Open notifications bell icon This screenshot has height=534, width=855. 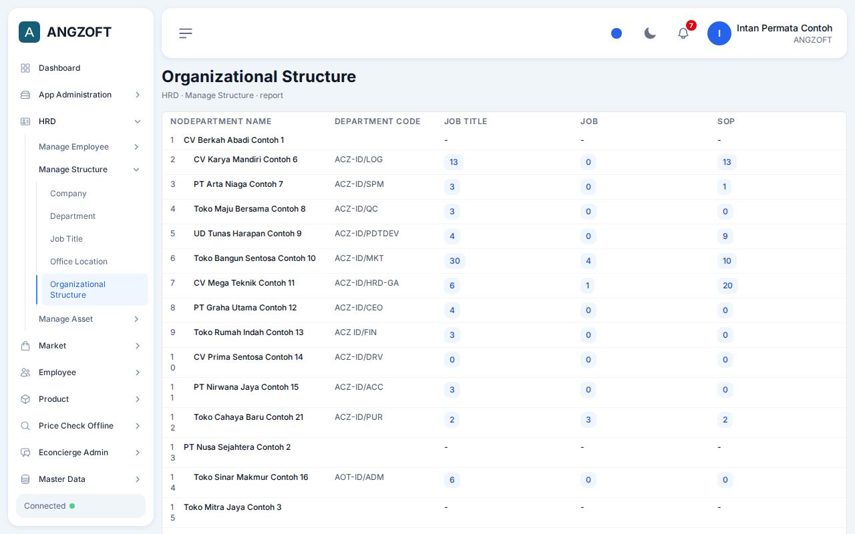click(x=683, y=33)
